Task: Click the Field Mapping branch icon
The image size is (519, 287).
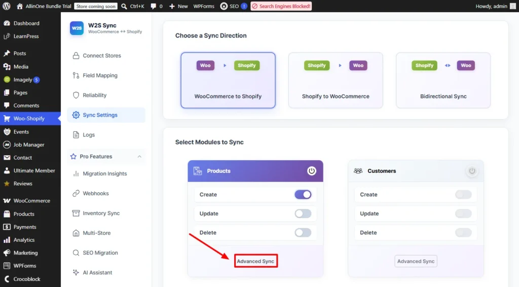Action: pos(76,76)
